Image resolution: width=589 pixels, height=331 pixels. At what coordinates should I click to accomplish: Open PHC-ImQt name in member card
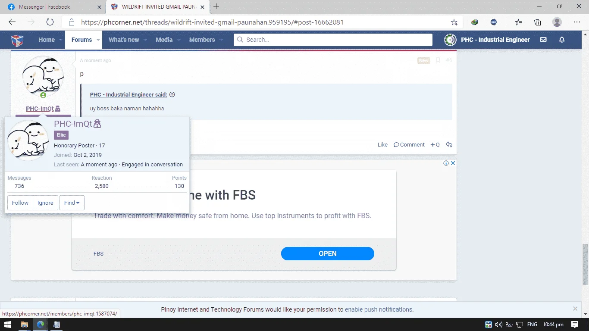click(73, 124)
